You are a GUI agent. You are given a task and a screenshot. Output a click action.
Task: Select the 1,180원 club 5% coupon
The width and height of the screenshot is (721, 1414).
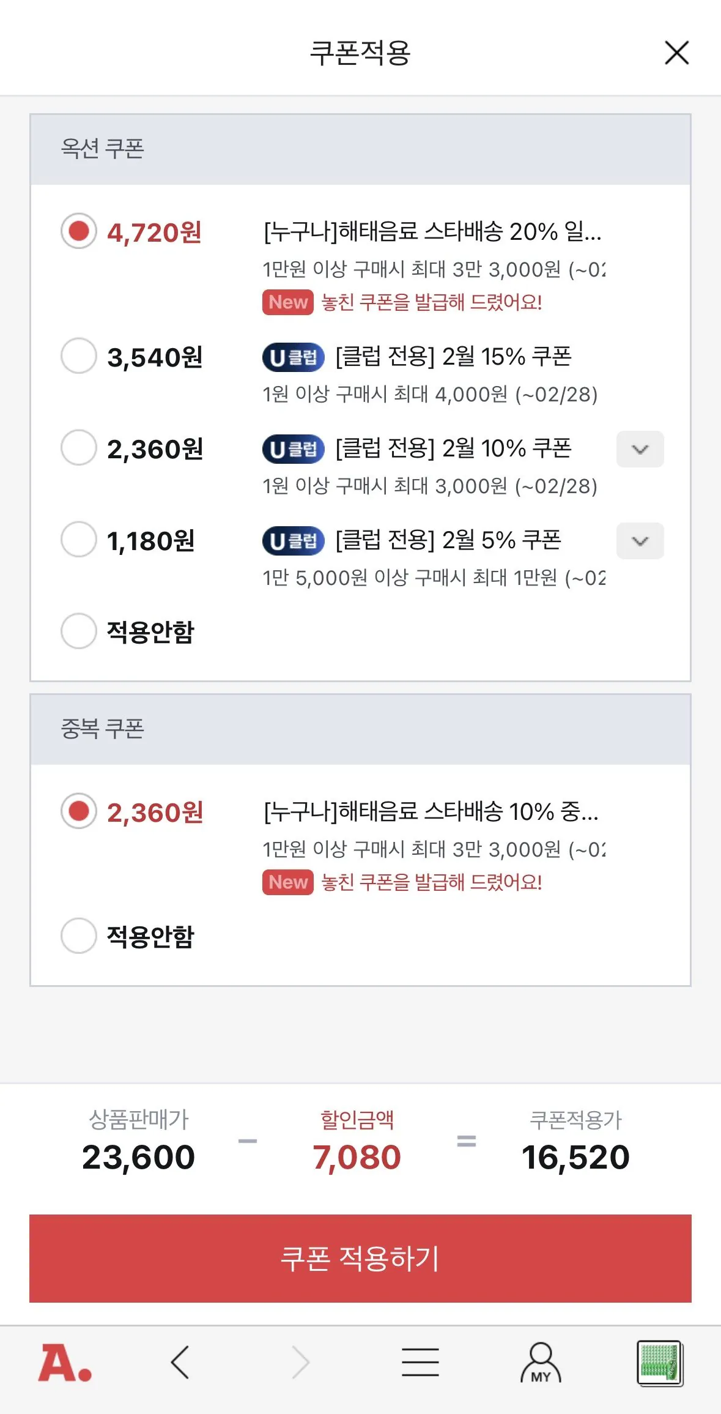(79, 539)
